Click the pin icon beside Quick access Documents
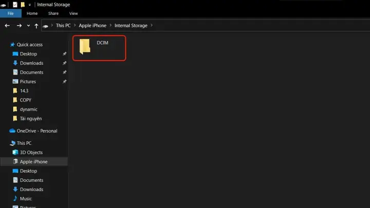This screenshot has width=370, height=208. tap(64, 72)
